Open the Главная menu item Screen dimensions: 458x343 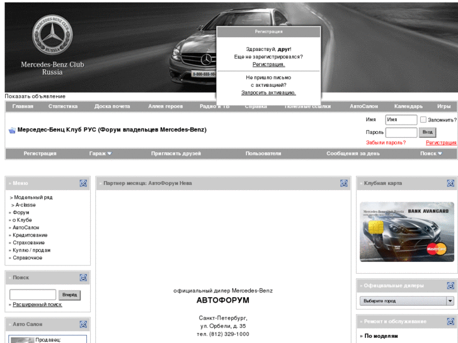point(23,106)
